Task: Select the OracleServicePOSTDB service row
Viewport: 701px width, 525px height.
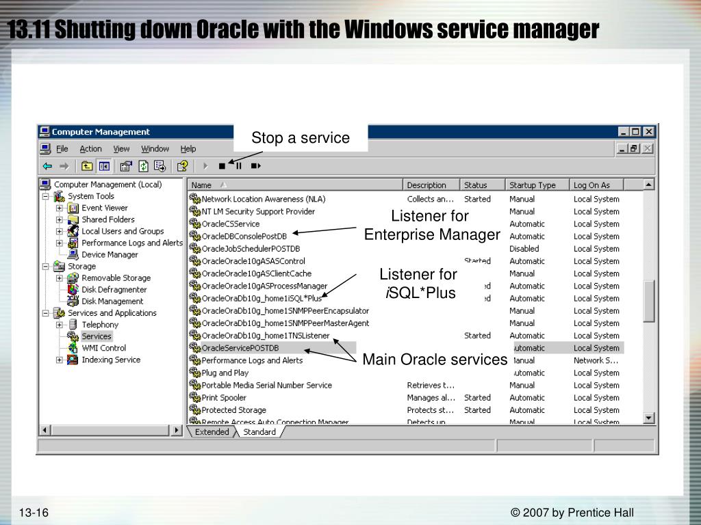Action: point(406,348)
